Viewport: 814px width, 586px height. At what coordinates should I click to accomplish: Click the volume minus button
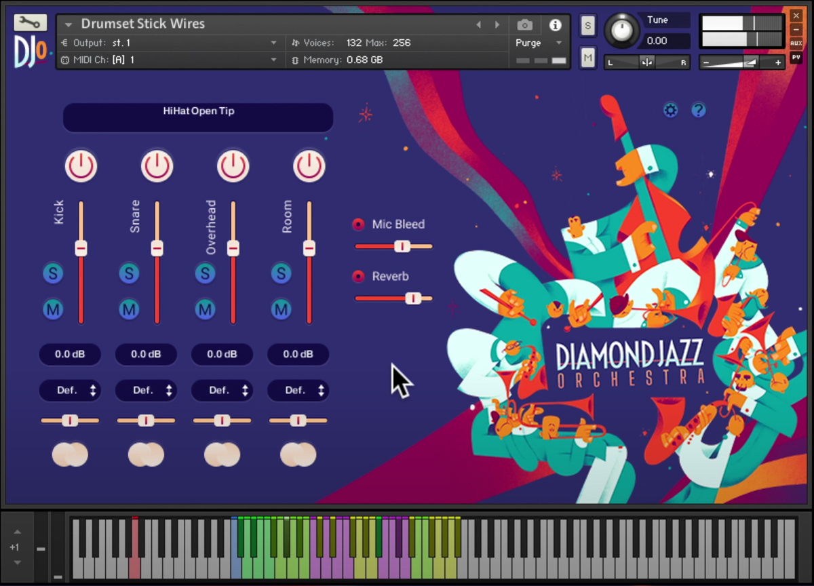[x=706, y=62]
